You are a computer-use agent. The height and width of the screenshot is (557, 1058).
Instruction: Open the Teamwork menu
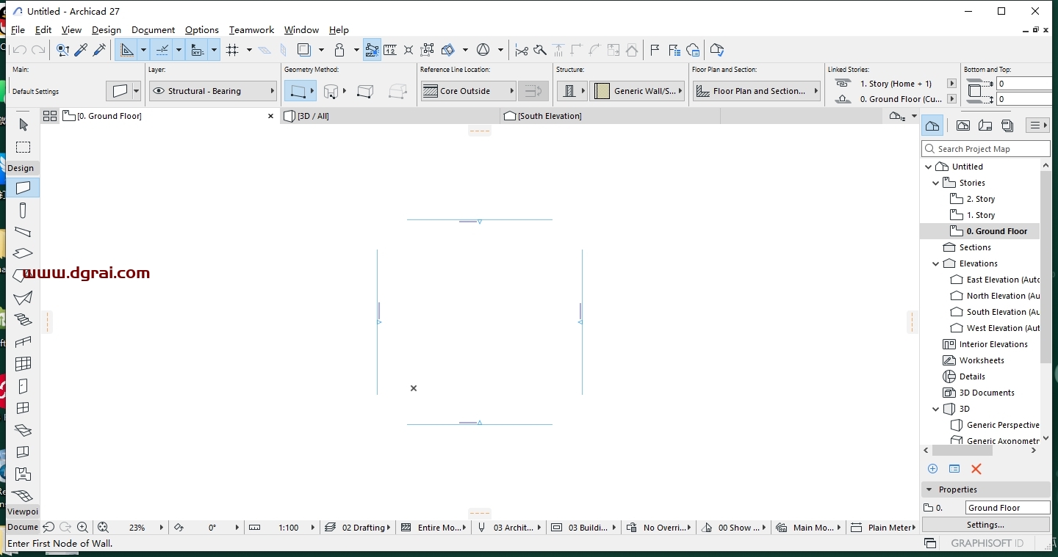pos(251,30)
